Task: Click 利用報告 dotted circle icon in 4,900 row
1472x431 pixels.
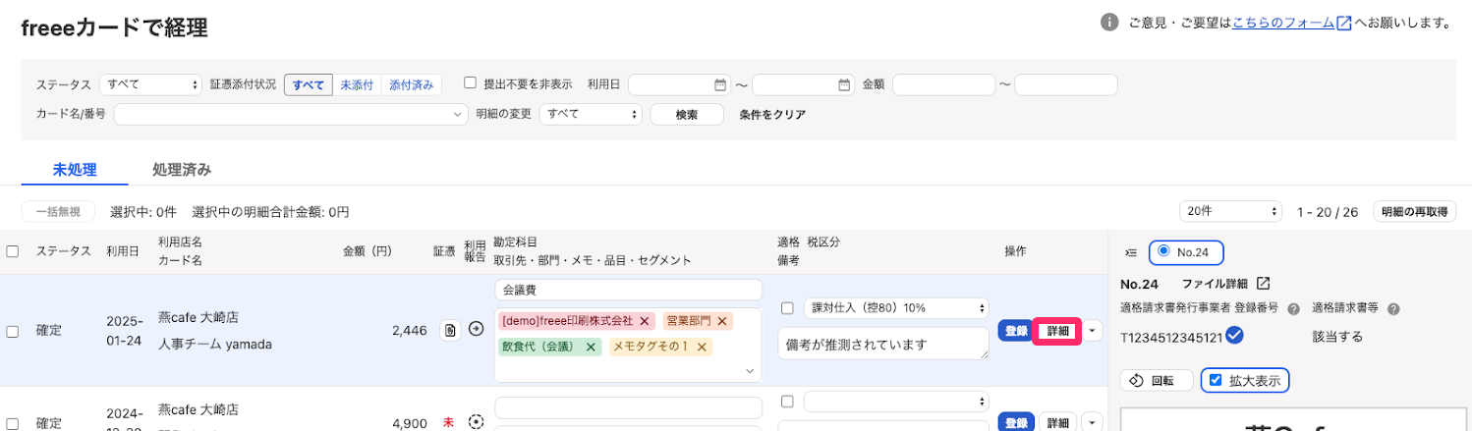Action: coord(477,422)
